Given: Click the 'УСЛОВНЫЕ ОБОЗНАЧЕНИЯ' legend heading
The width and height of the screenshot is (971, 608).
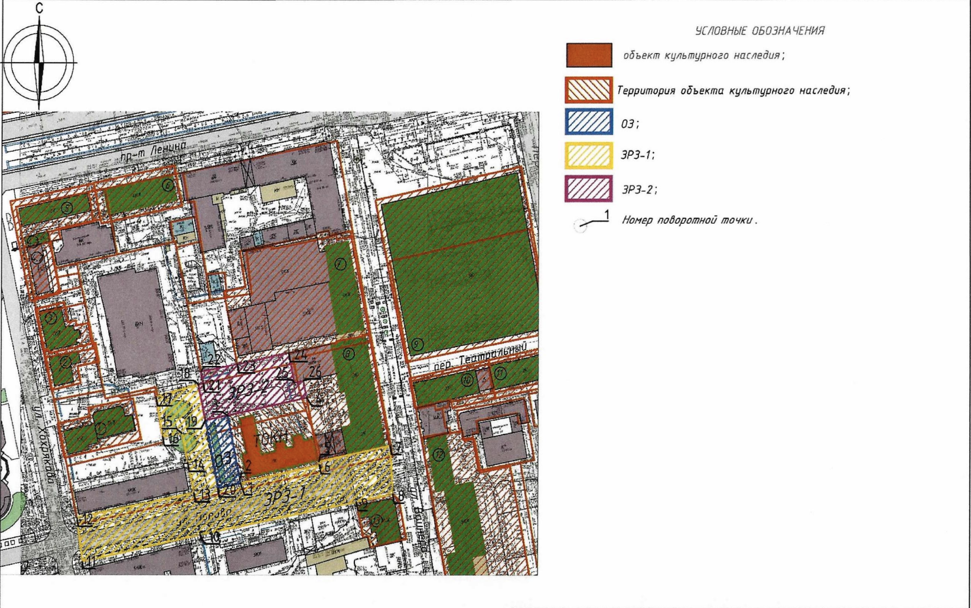Looking at the screenshot, I should coord(760,31).
